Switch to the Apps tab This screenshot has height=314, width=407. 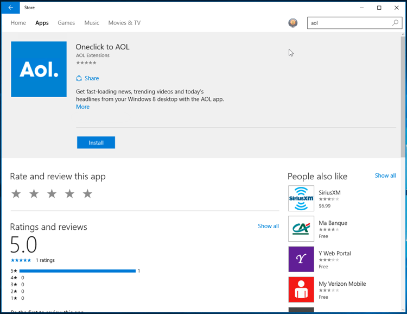pyautogui.click(x=42, y=23)
